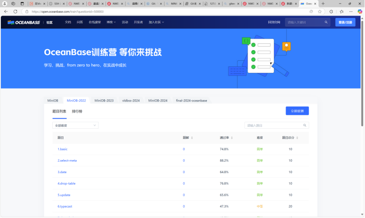Expand the 加入社区 menu

click(x=156, y=22)
